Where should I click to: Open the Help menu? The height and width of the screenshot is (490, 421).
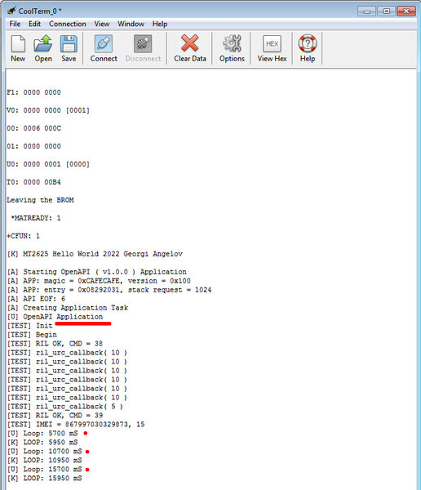pos(160,24)
